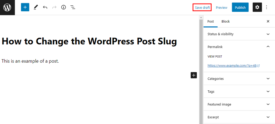Close the settings sidebar
The image size is (275, 124).
[x=268, y=22]
